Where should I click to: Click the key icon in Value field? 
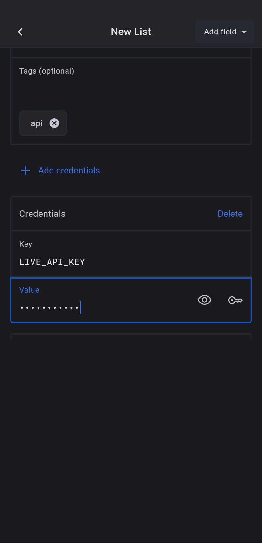tap(235, 300)
